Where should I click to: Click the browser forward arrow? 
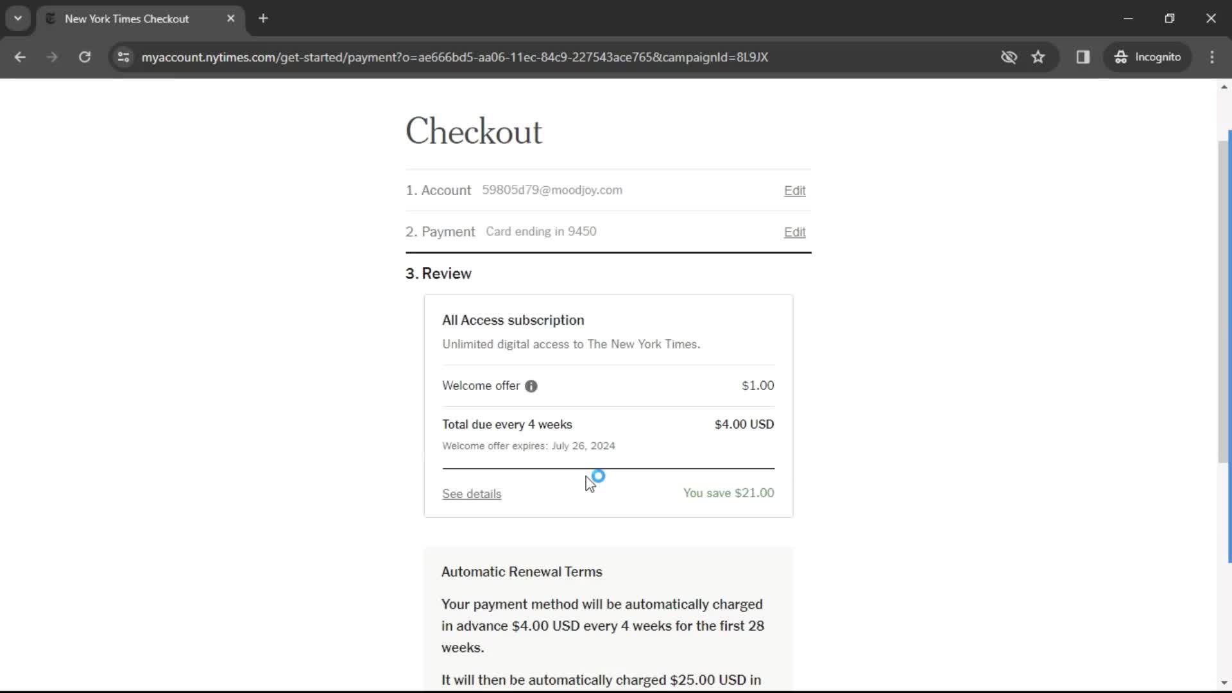pyautogui.click(x=52, y=57)
